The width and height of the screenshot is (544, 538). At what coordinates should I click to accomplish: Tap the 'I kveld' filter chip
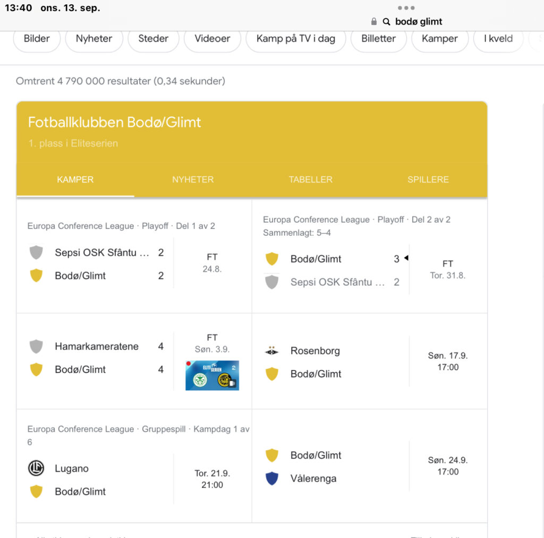click(498, 38)
